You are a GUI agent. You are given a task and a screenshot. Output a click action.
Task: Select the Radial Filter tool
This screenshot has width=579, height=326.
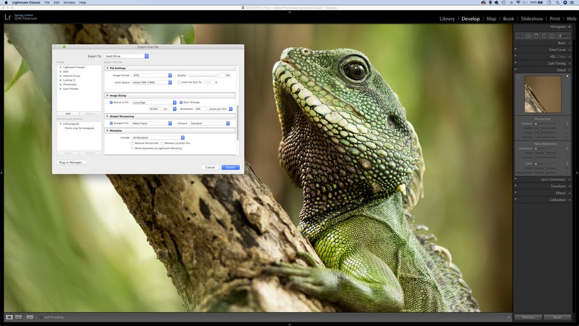pos(552,36)
